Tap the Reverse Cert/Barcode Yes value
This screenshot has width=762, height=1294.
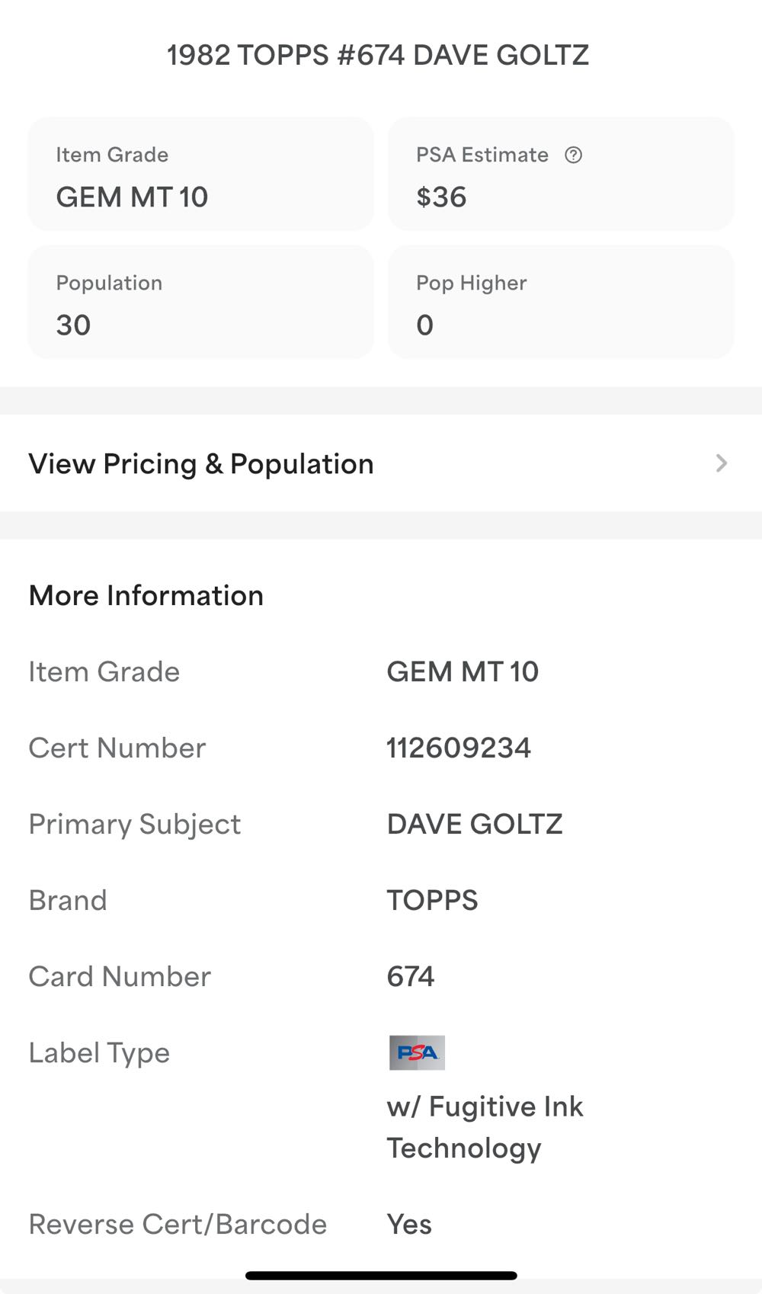click(409, 1224)
